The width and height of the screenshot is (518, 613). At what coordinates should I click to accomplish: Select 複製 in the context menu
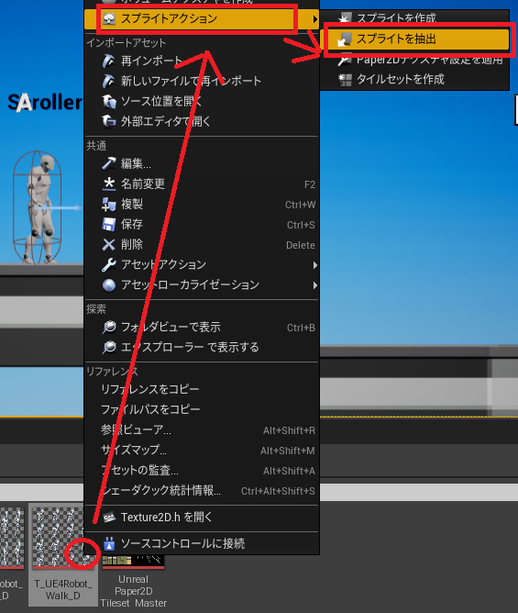click(x=202, y=204)
